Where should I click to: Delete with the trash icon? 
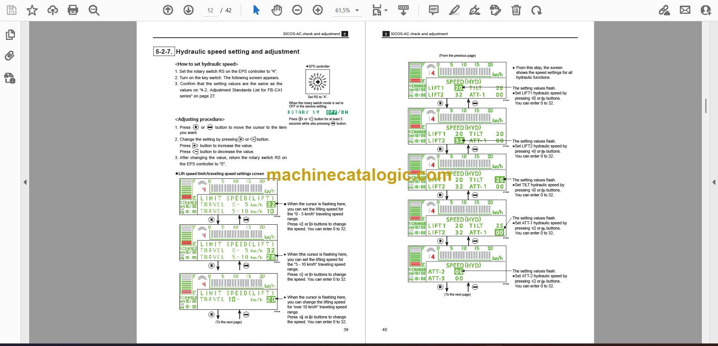coord(516,10)
